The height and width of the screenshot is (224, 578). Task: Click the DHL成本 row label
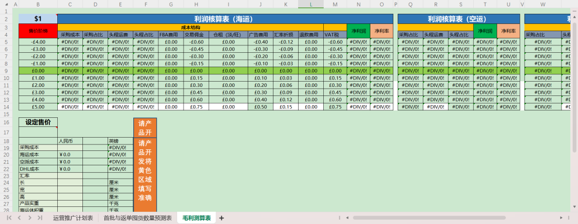point(38,169)
